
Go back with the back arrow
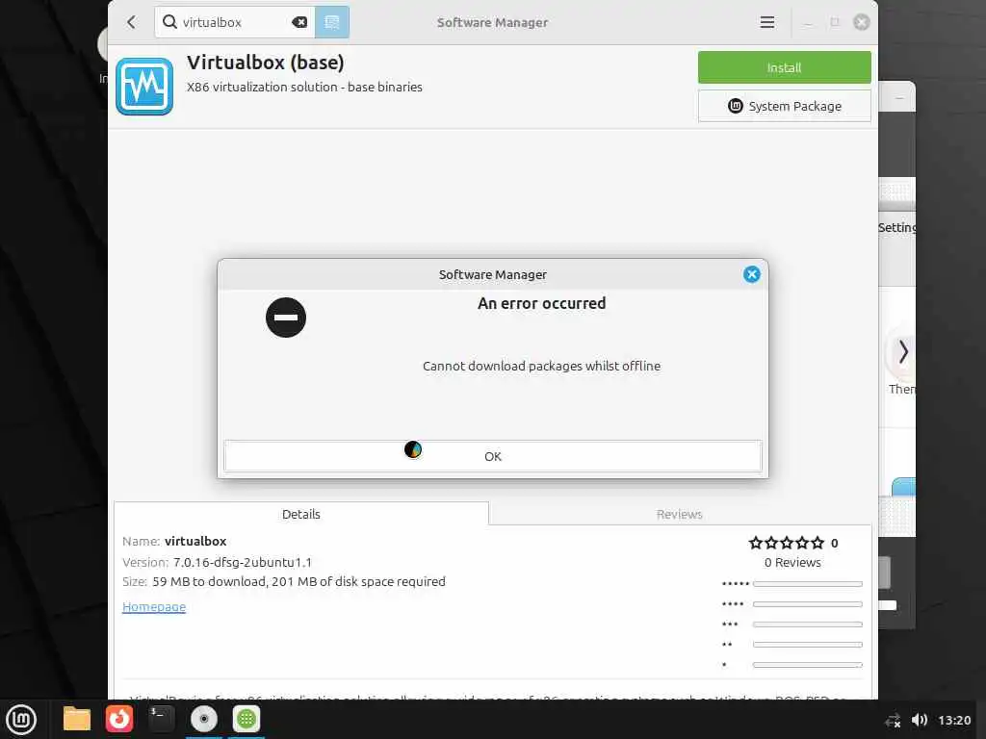(x=131, y=22)
